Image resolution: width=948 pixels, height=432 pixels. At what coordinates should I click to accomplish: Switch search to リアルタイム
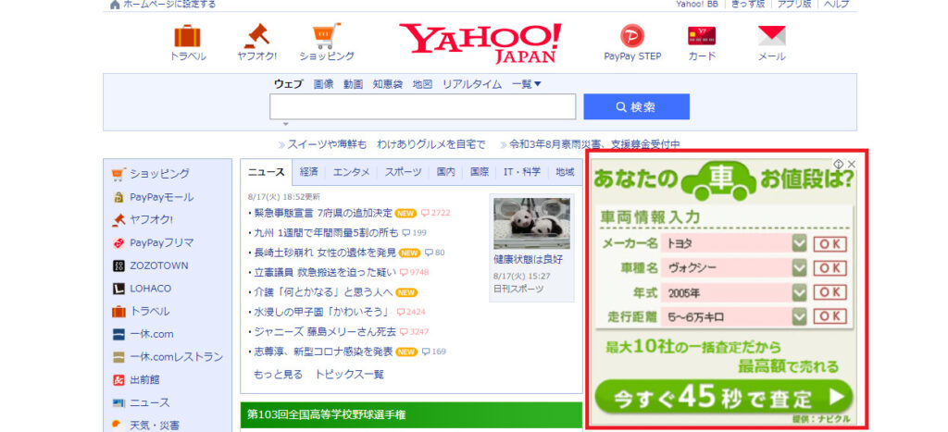click(471, 84)
